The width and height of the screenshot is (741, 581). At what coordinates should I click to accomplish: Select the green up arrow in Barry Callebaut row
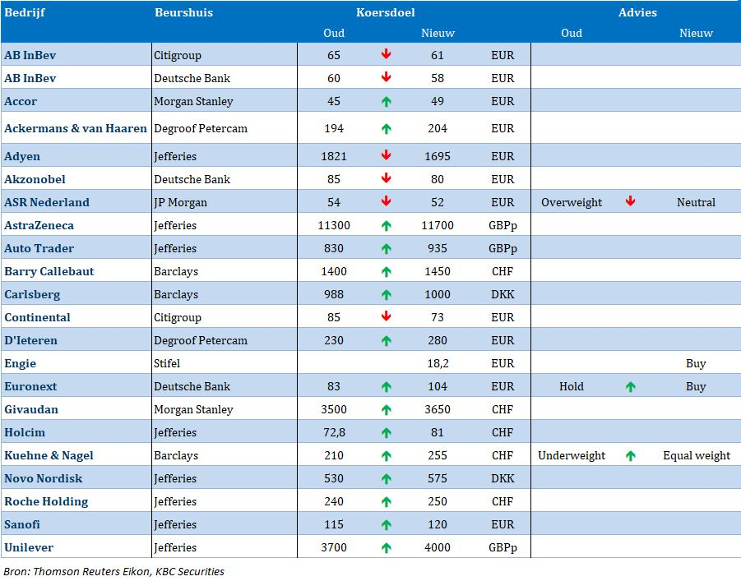click(x=386, y=272)
